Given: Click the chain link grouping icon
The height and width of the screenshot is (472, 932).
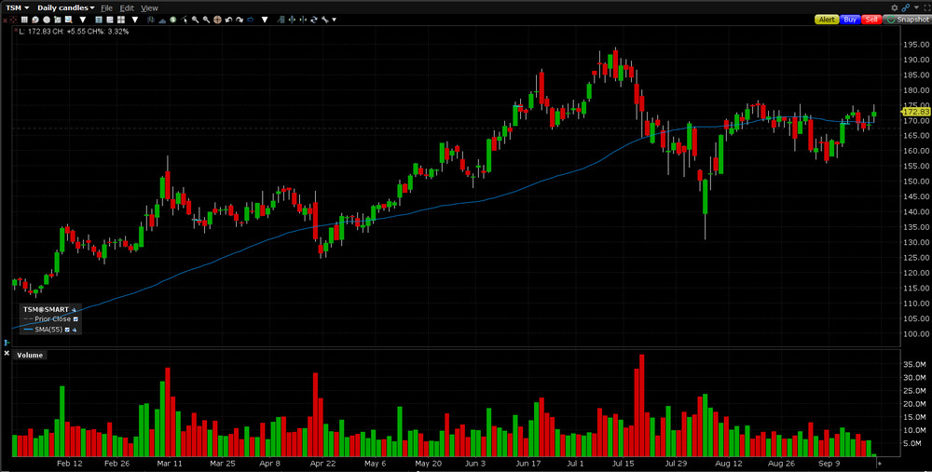Looking at the screenshot, I should coord(906,7).
